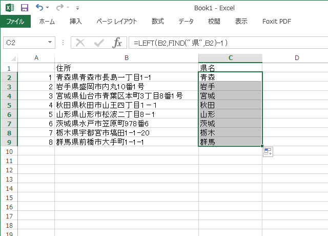Image resolution: width=328 pixels, height=236 pixels.
Task: Open the Auto Fill Options button
Action: (268, 152)
